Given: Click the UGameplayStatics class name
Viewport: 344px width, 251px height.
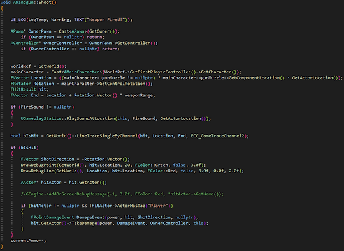Looking at the screenshot, I should click(41, 119).
